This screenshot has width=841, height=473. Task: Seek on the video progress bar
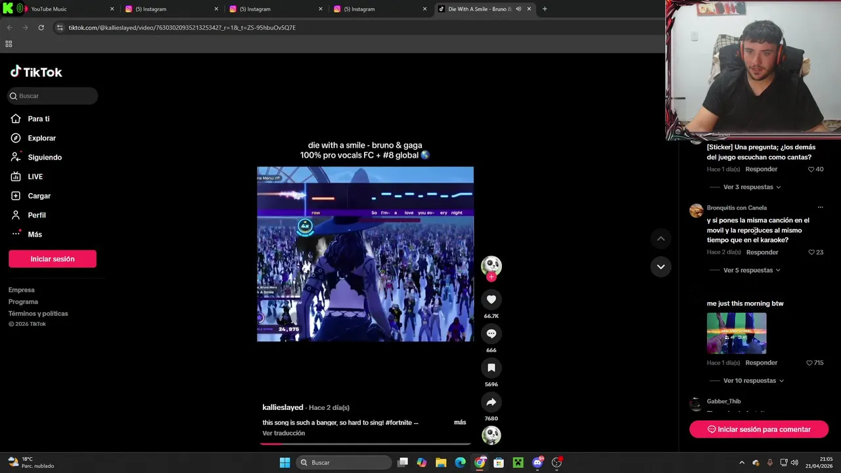tap(365, 444)
